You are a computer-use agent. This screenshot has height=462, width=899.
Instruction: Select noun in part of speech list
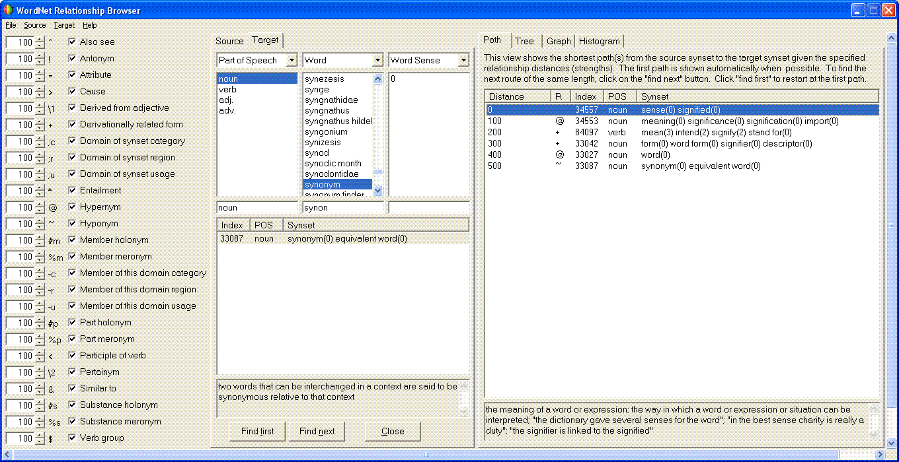(257, 79)
